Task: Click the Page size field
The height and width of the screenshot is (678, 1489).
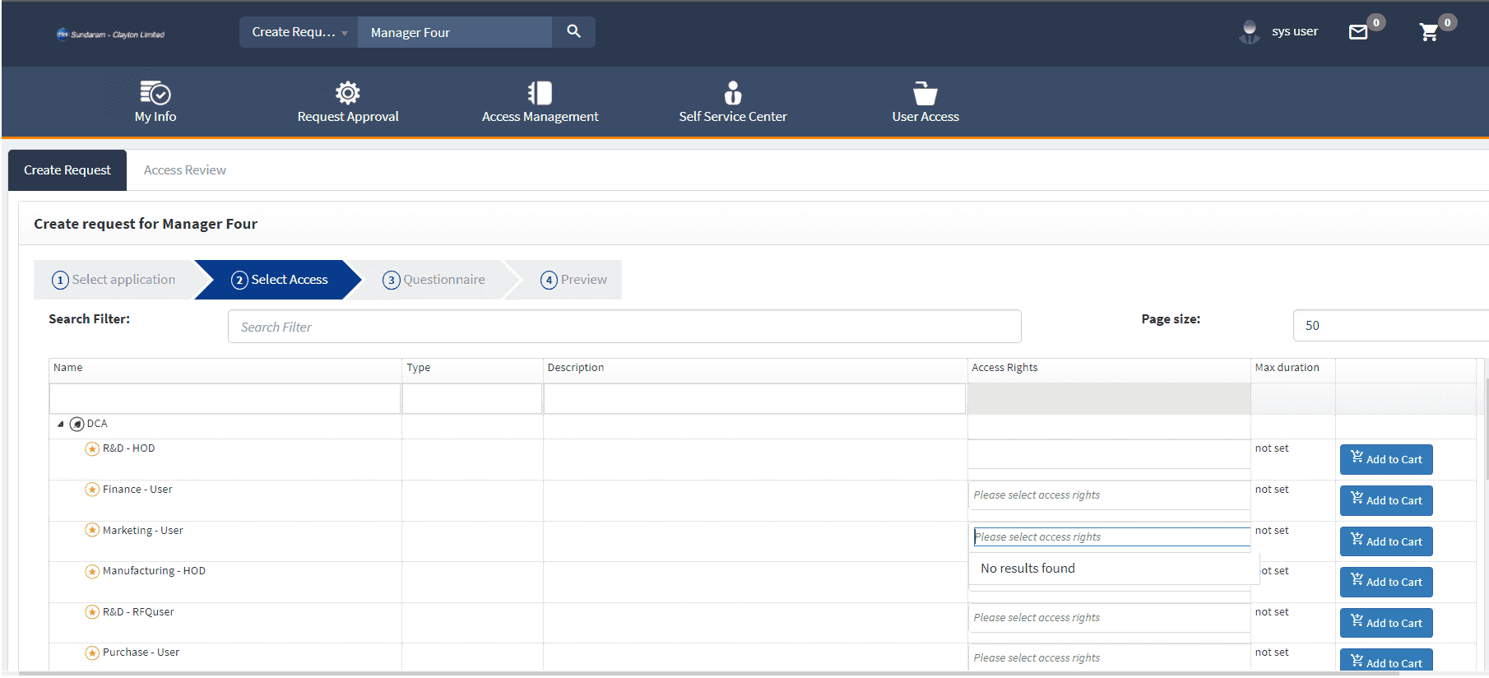Action: (1390, 326)
